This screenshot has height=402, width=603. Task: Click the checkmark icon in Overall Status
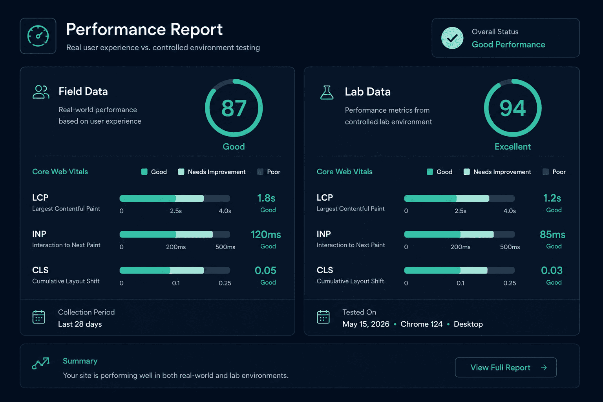point(452,38)
